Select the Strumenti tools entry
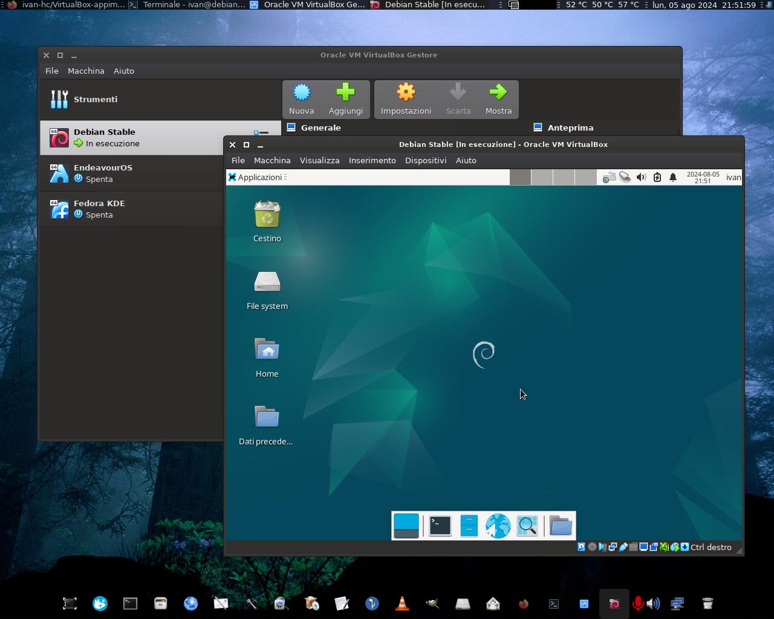 point(160,99)
